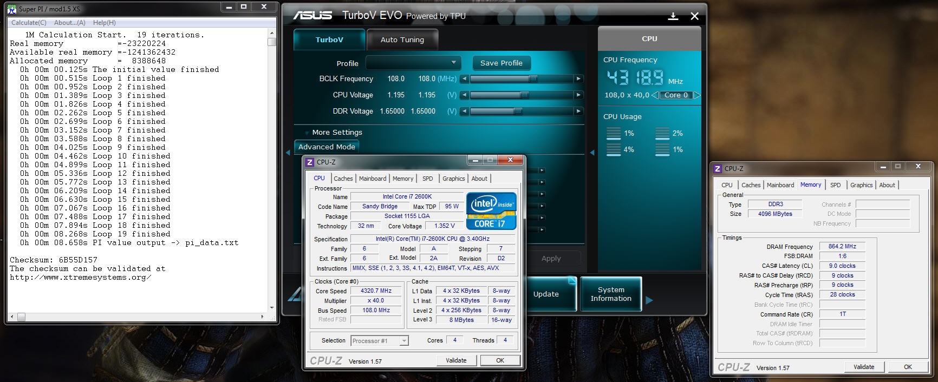The width and height of the screenshot is (938, 382).
Task: Click the Core Speed value 4320.7 MHz
Action: [376, 291]
